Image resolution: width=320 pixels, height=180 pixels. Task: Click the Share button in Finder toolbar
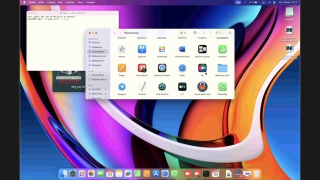[x=204, y=33]
